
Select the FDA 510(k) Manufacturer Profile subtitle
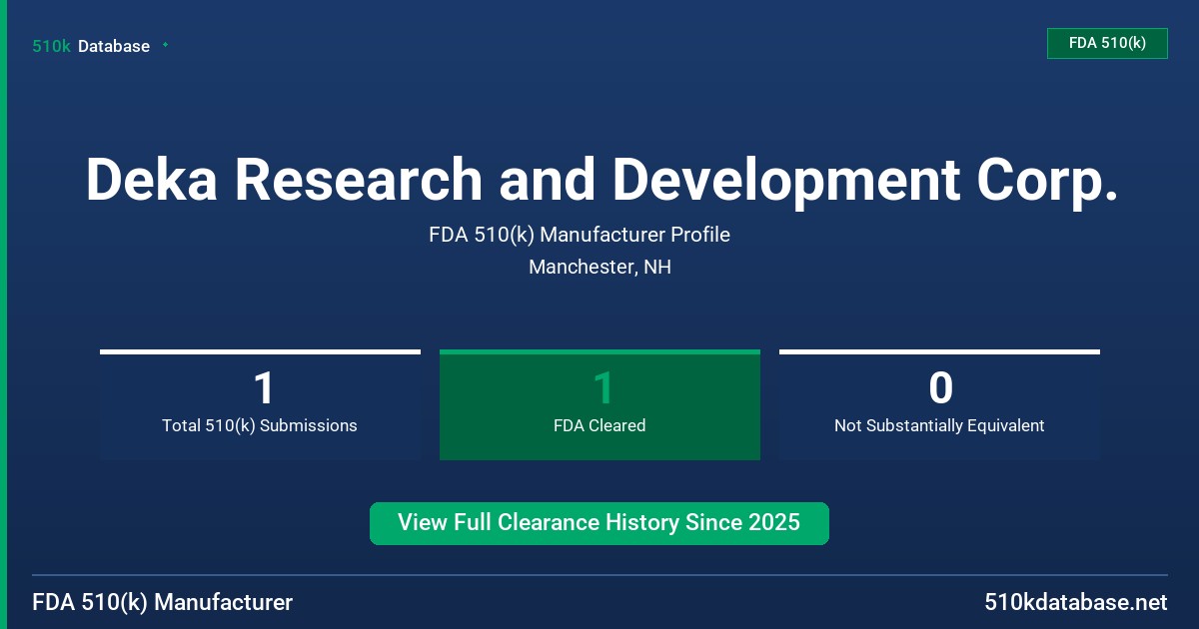tap(580, 235)
